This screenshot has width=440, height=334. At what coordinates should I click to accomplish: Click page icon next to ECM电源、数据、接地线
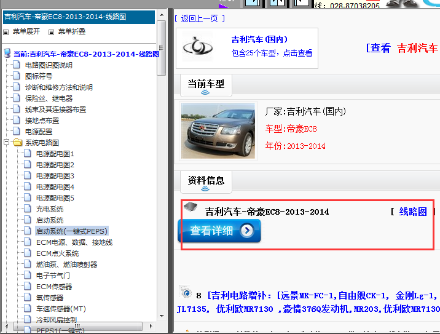pyautogui.click(x=28, y=242)
